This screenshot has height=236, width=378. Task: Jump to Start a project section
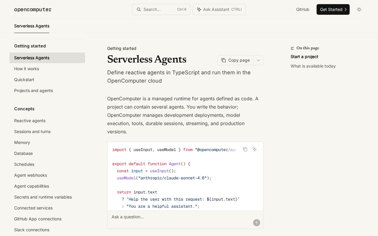(x=304, y=57)
